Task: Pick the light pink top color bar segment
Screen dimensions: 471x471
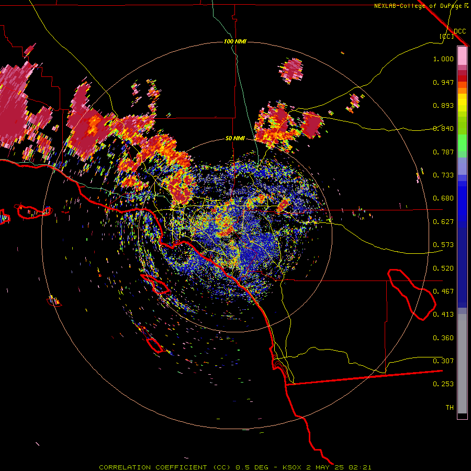Action: coord(462,55)
